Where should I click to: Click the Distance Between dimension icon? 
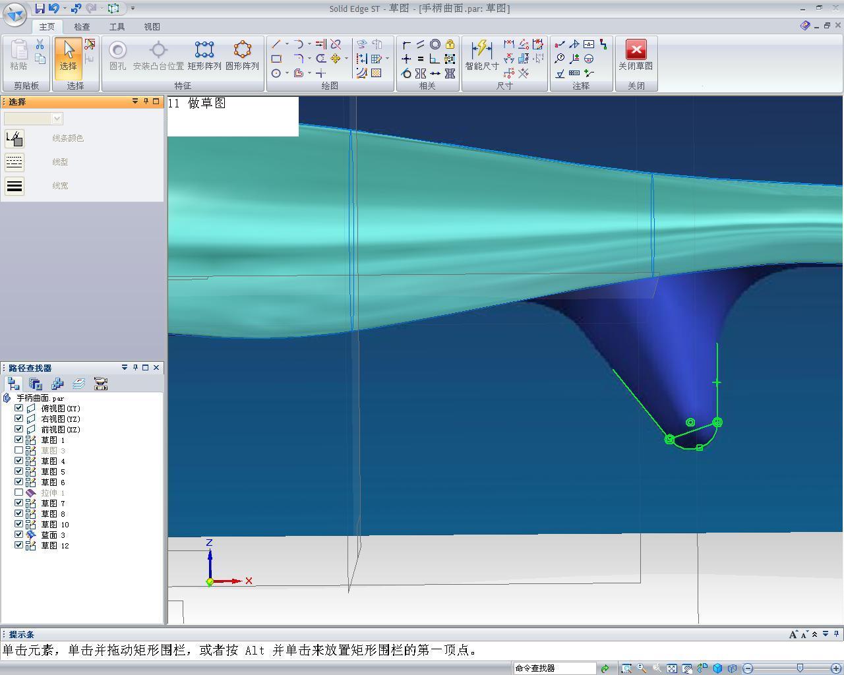509,44
